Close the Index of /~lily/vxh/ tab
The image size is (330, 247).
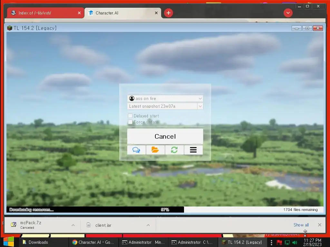[79, 13]
